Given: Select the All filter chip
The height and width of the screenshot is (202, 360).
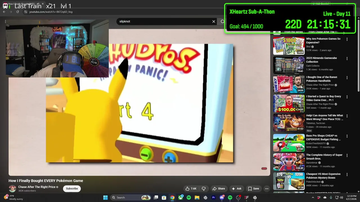Looking at the screenshot, I should [x=277, y=32].
